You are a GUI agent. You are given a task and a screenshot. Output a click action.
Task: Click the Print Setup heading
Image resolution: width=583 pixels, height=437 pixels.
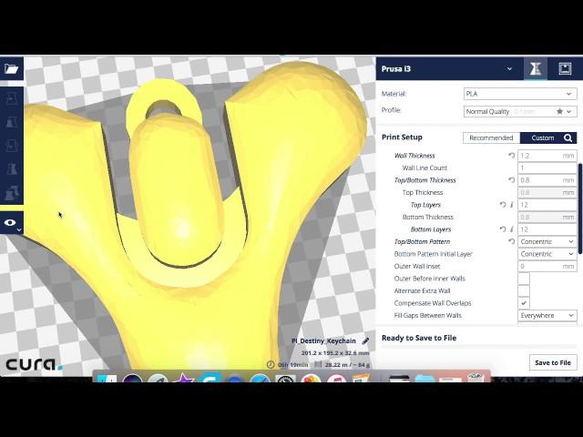402,137
